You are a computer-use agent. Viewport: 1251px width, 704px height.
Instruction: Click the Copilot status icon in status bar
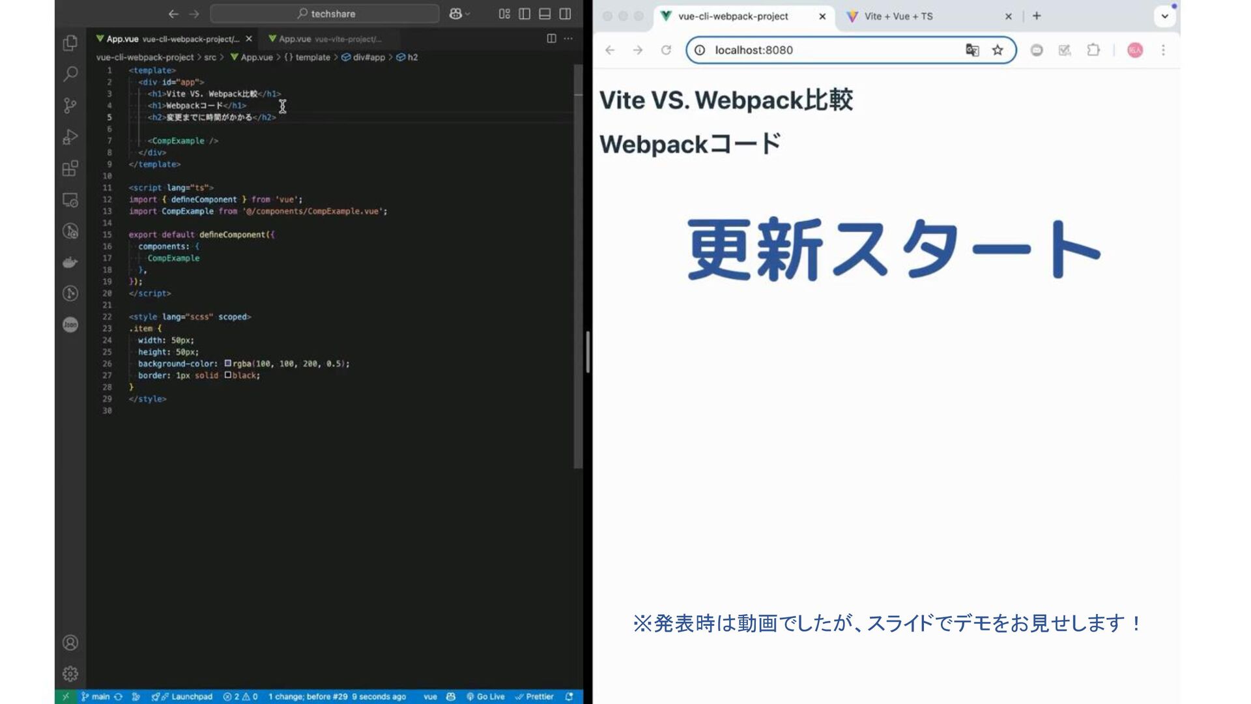[450, 697]
